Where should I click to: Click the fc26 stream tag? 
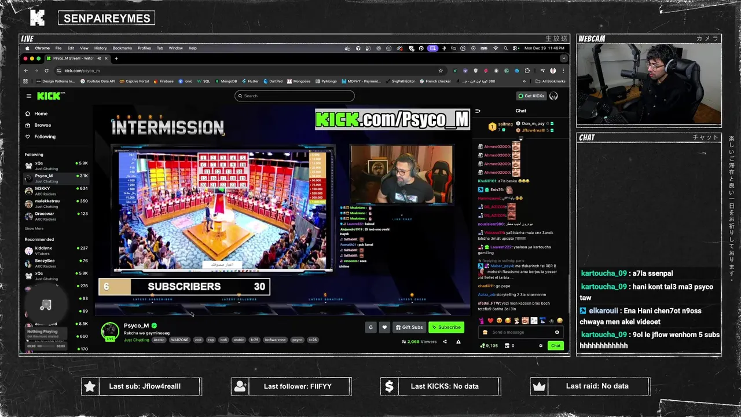point(313,340)
